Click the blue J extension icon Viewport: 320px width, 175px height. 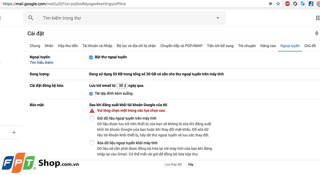point(311,4)
